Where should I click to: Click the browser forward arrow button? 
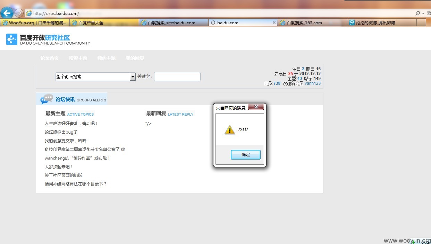click(x=19, y=13)
